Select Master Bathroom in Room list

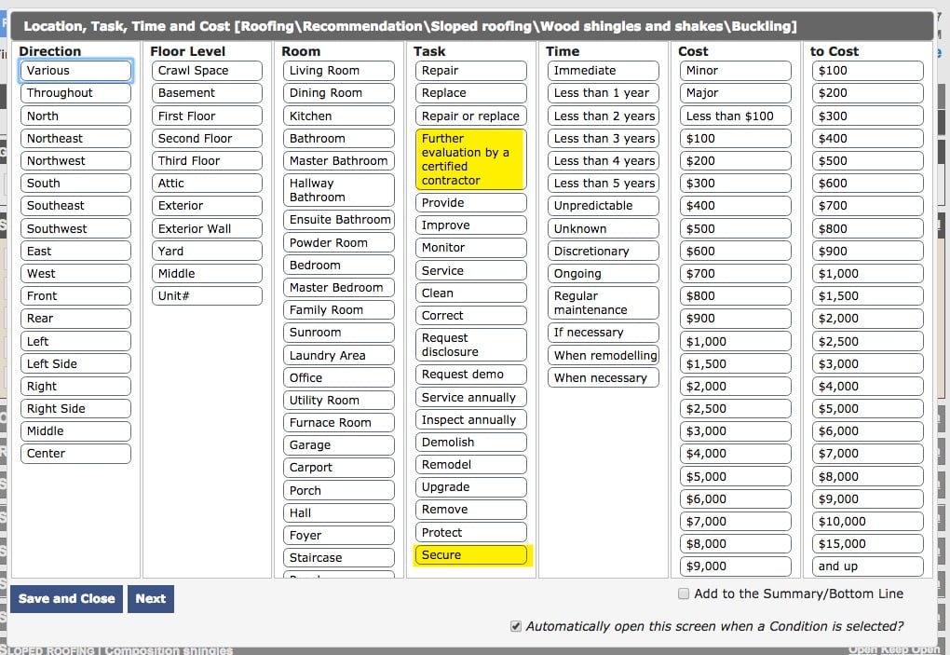(338, 161)
